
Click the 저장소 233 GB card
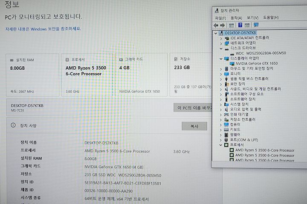point(191,74)
